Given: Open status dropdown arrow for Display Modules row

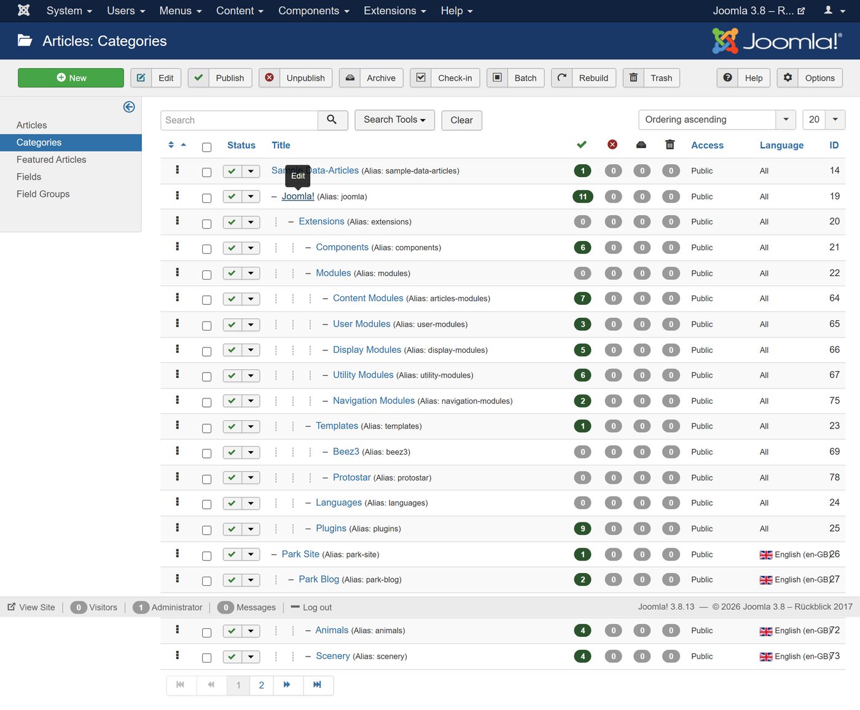Looking at the screenshot, I should click(251, 350).
